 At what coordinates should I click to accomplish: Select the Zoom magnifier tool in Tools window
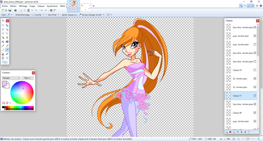[7, 33]
